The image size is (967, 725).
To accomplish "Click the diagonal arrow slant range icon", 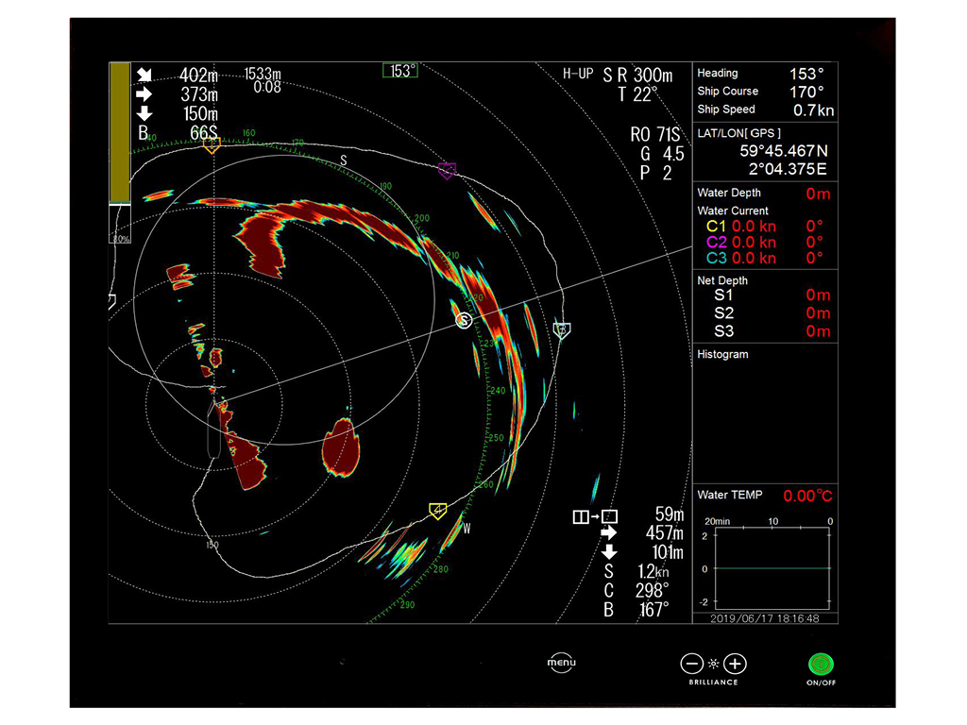I will pyautogui.click(x=144, y=75).
